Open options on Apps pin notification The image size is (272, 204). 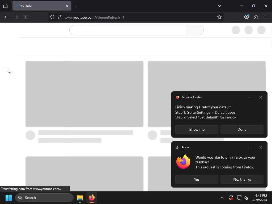(x=250, y=147)
